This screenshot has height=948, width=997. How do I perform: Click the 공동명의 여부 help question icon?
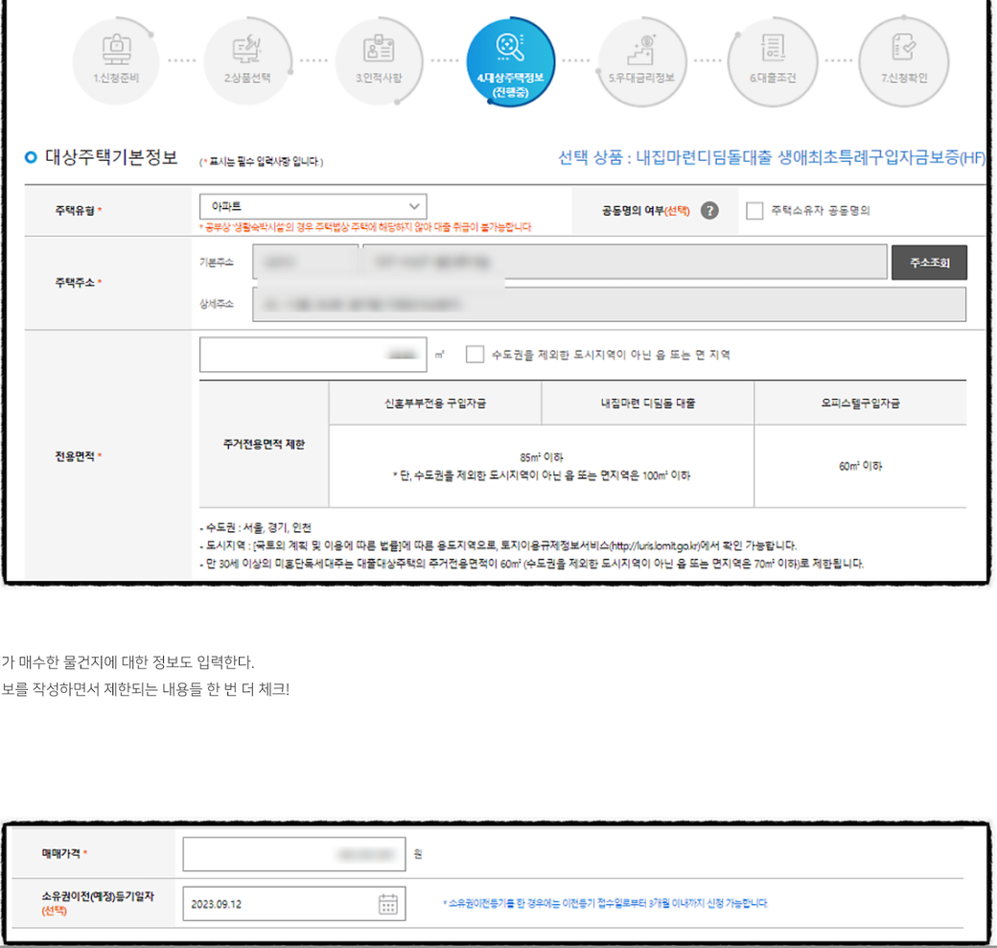pyautogui.click(x=709, y=211)
